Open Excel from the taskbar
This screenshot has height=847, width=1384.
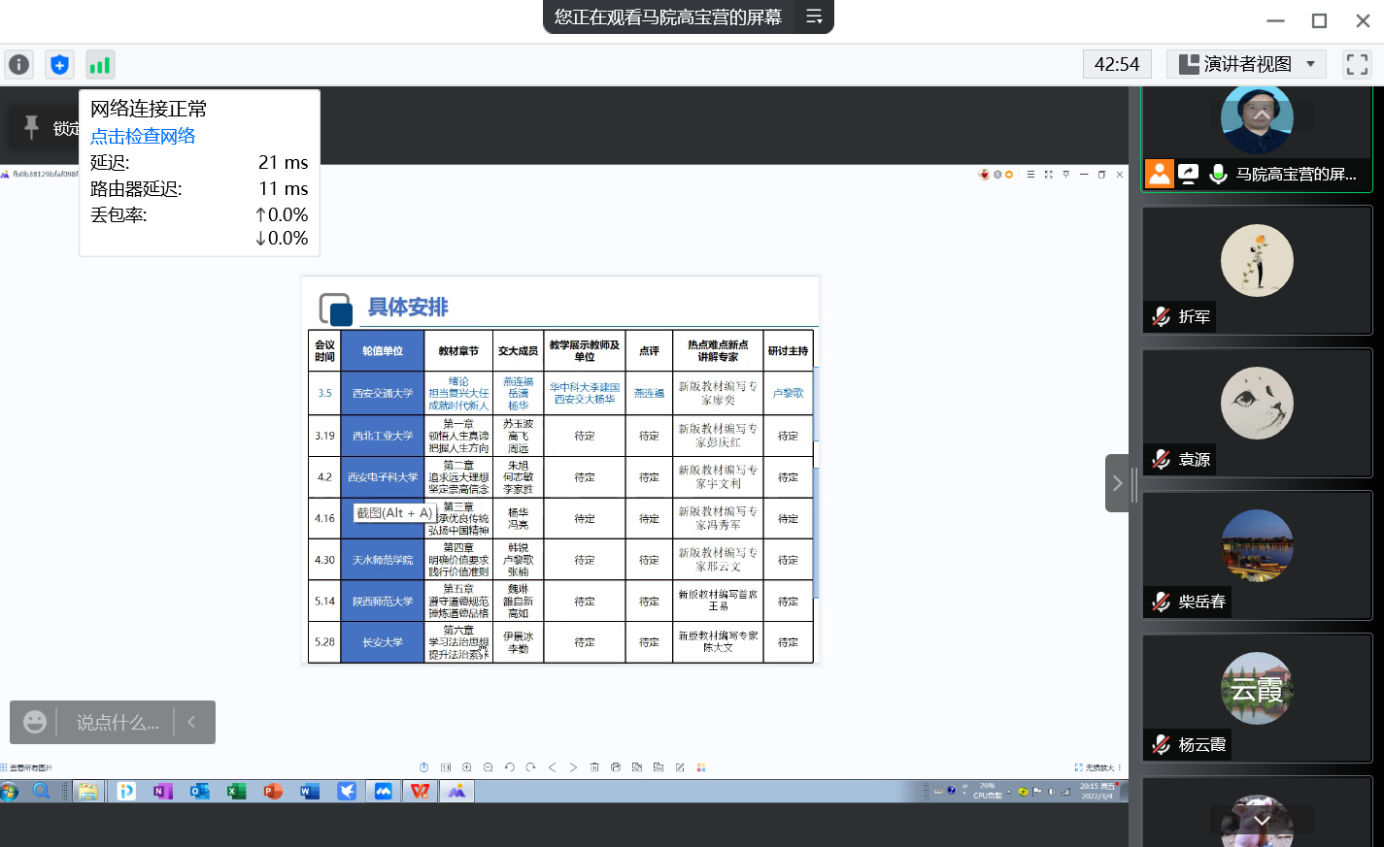pyautogui.click(x=236, y=792)
